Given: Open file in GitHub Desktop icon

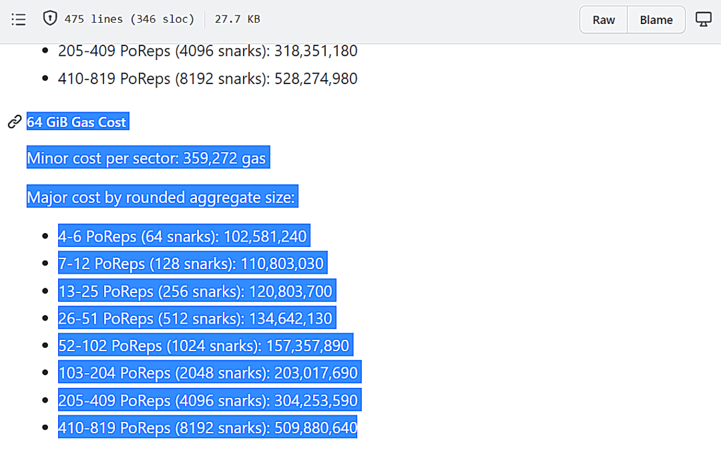Looking at the screenshot, I should pyautogui.click(x=703, y=19).
